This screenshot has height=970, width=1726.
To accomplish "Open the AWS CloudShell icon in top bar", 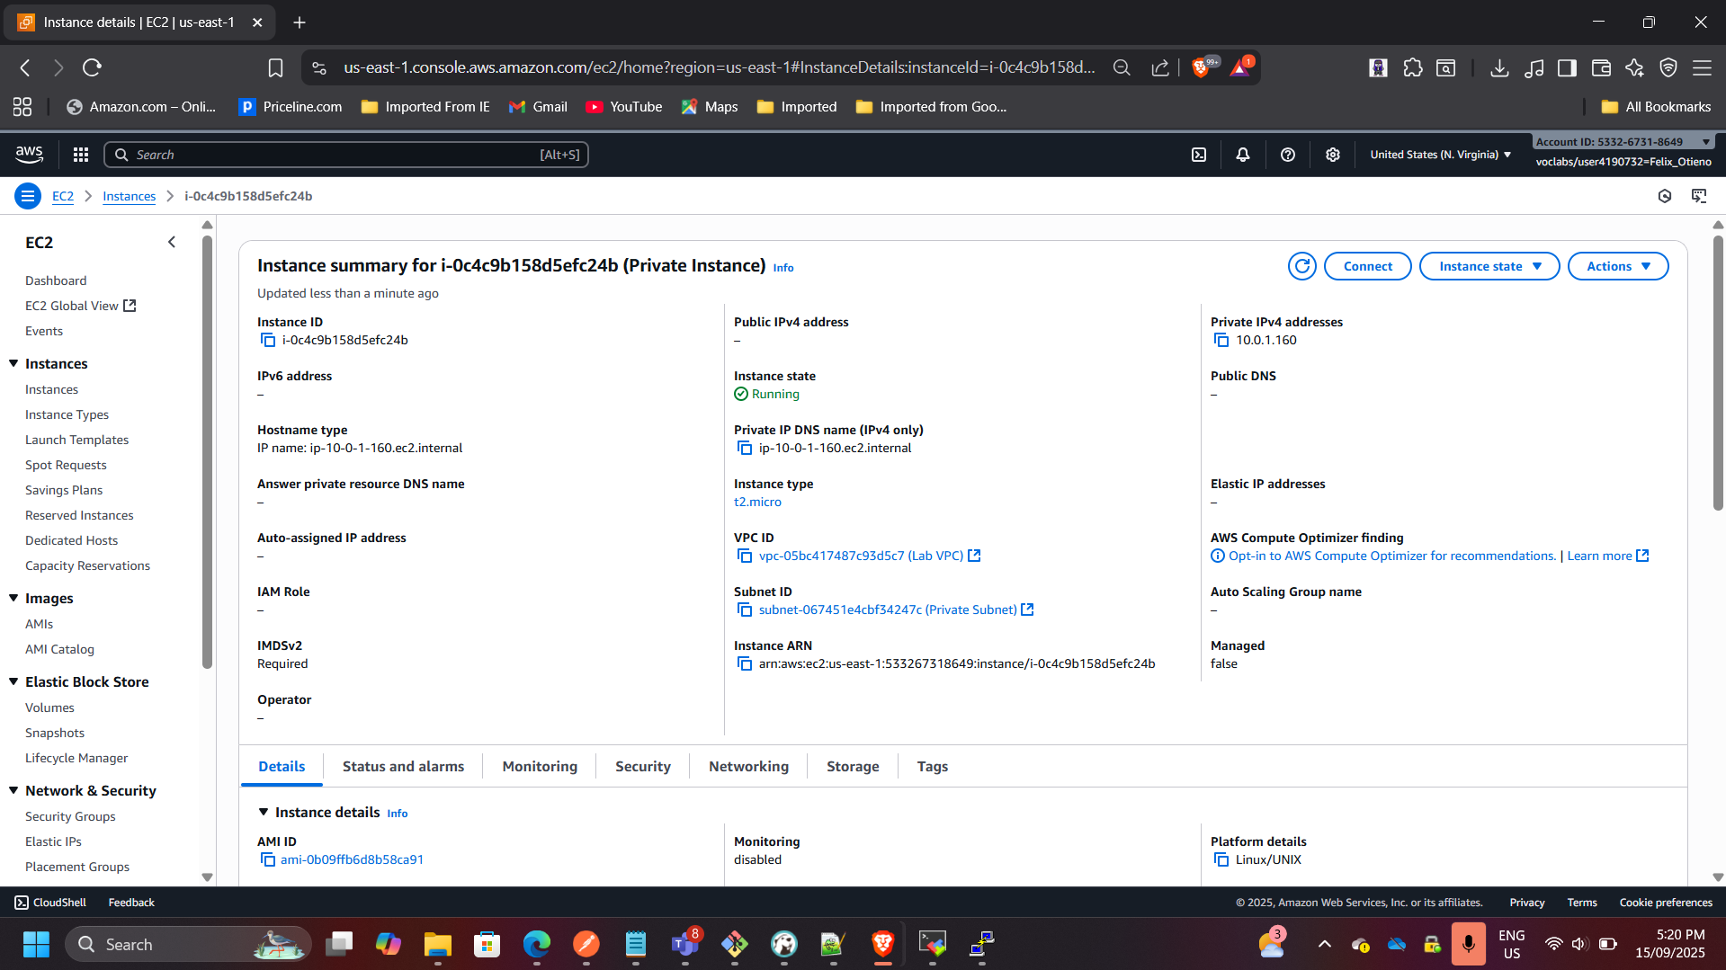I will tap(1199, 155).
